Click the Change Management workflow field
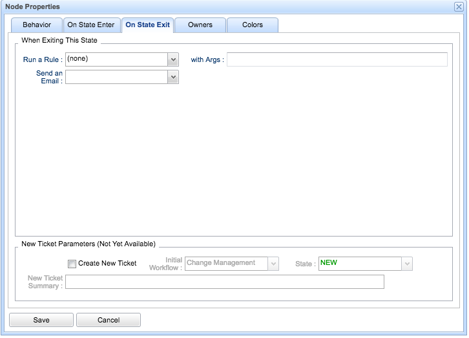Viewport: 469px width, 338px height. tap(226, 264)
